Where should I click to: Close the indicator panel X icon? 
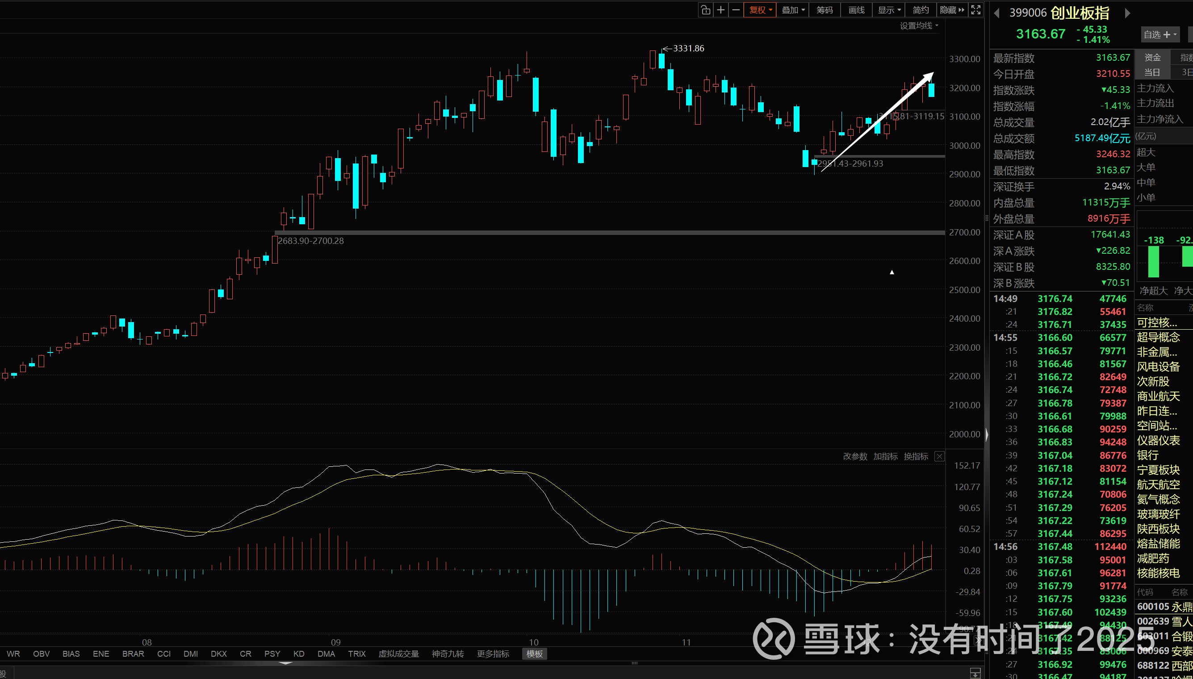click(939, 457)
